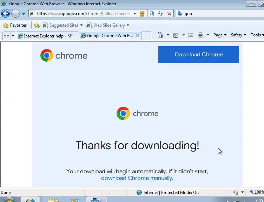Toggle Compatibility View broken page icon

[x=152, y=14]
